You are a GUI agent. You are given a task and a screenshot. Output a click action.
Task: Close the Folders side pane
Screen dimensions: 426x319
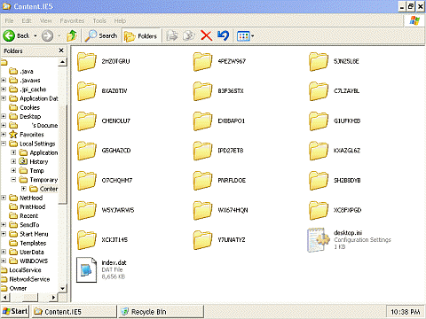[x=61, y=51]
